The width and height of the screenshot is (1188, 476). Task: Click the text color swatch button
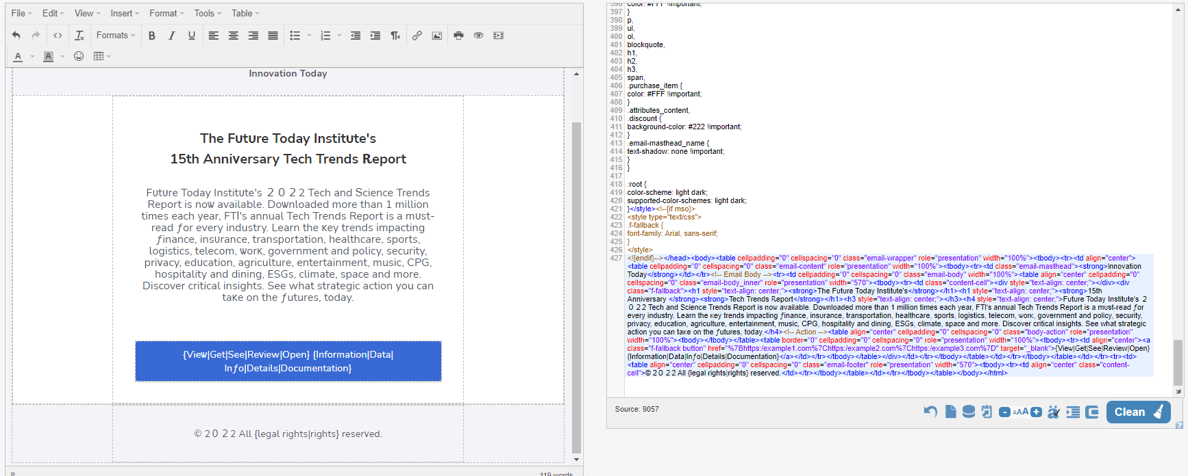pos(18,56)
